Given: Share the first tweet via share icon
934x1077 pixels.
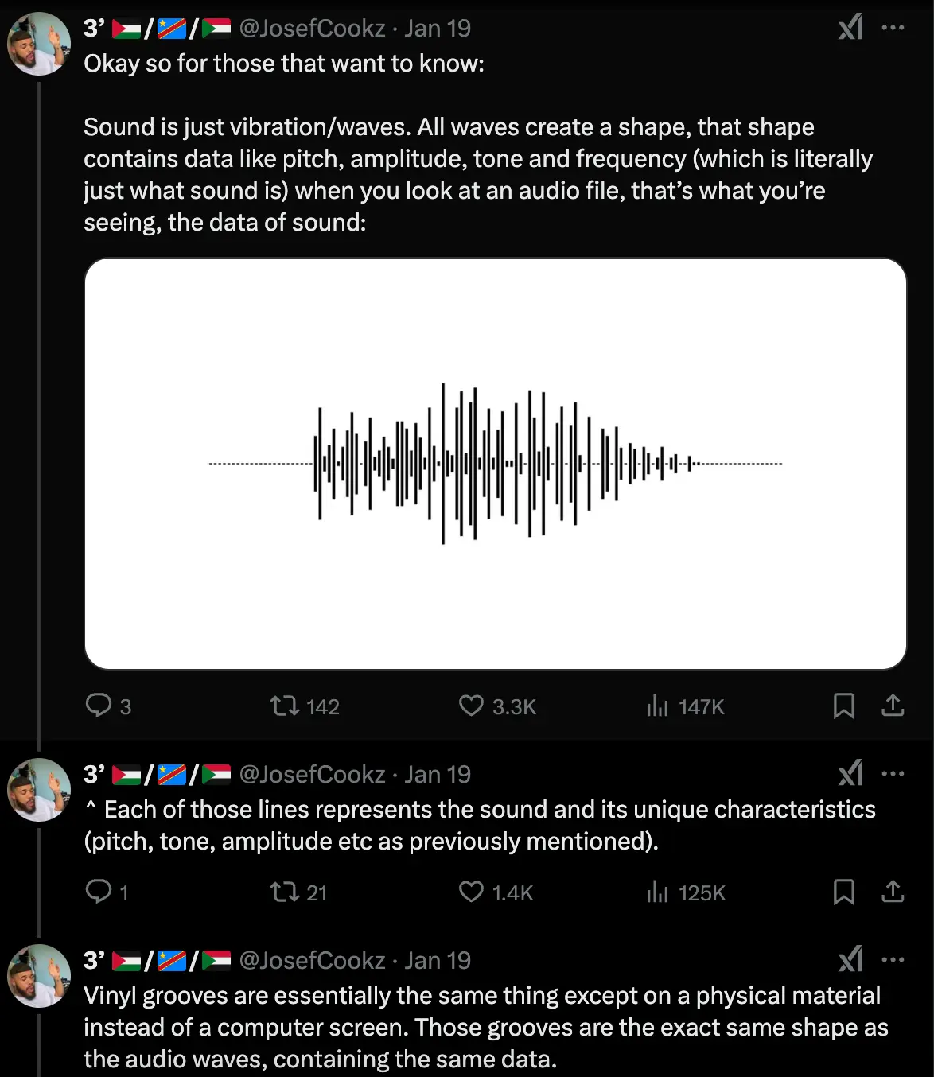Looking at the screenshot, I should (893, 706).
